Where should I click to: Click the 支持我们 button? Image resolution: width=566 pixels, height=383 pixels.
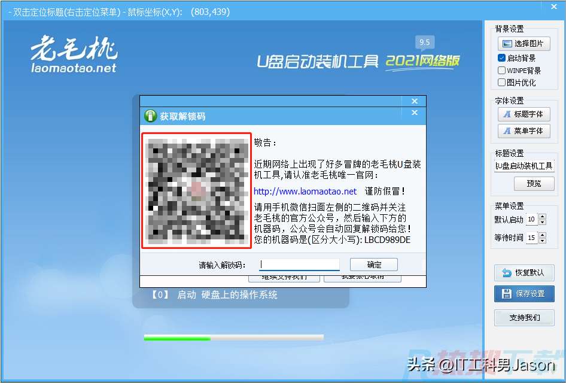524,318
